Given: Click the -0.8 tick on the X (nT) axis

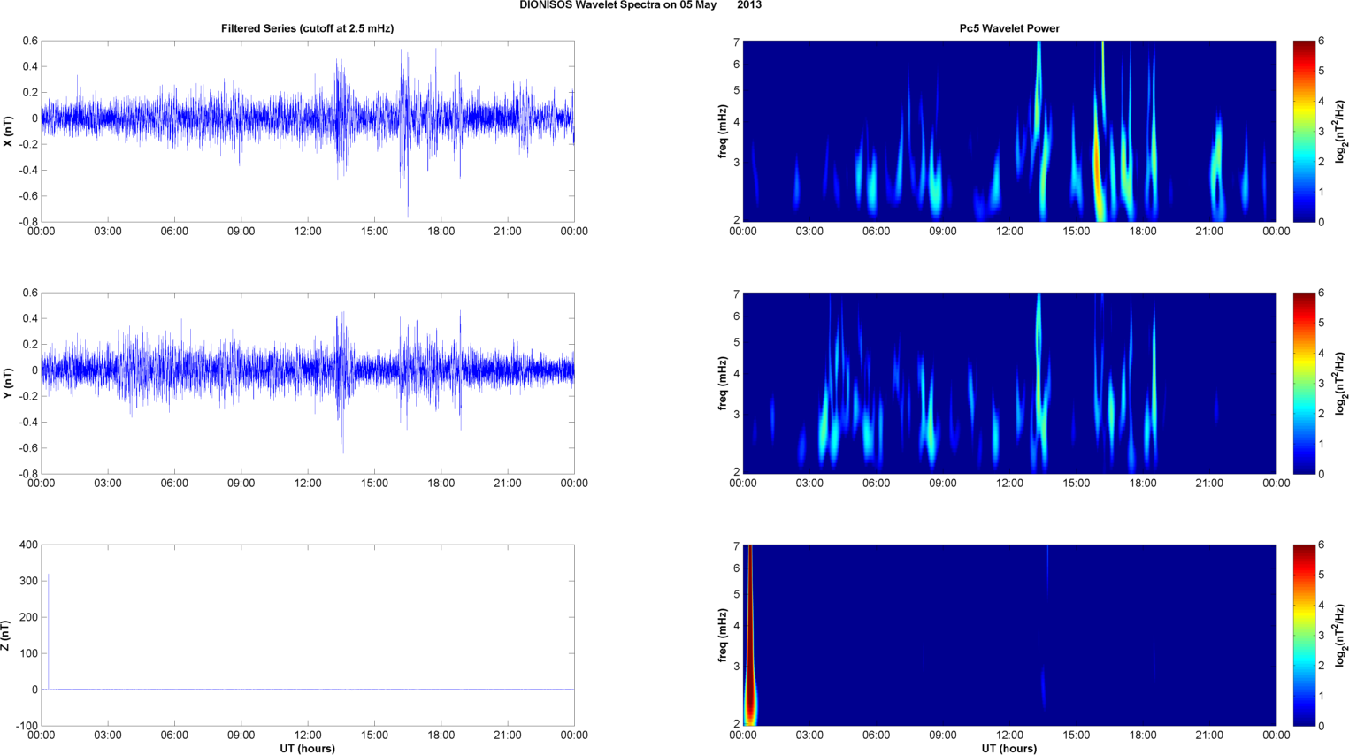Looking at the screenshot, I should click(28, 223).
